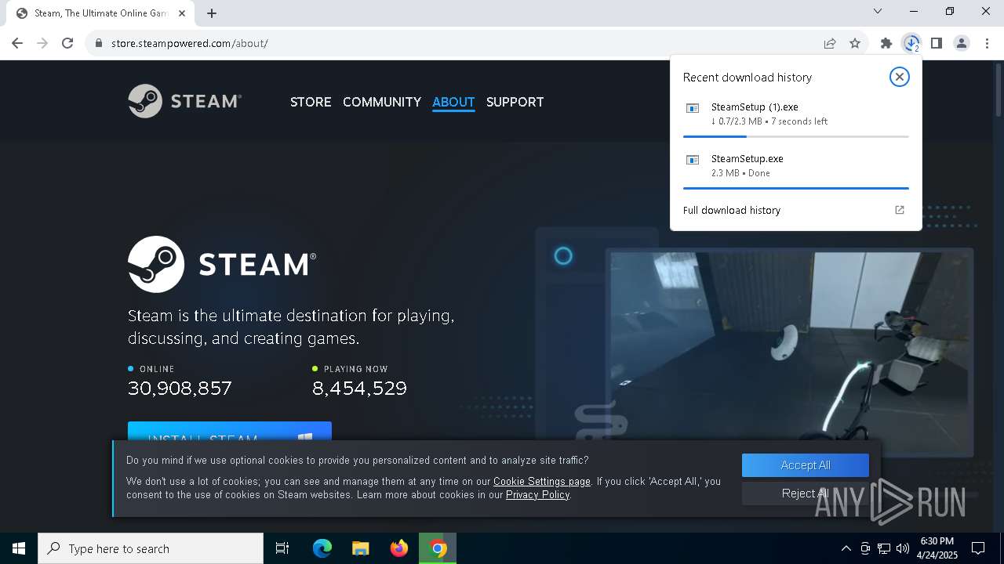The height and width of the screenshot is (564, 1004).
Task: Reload the current page
Action: coord(67,43)
